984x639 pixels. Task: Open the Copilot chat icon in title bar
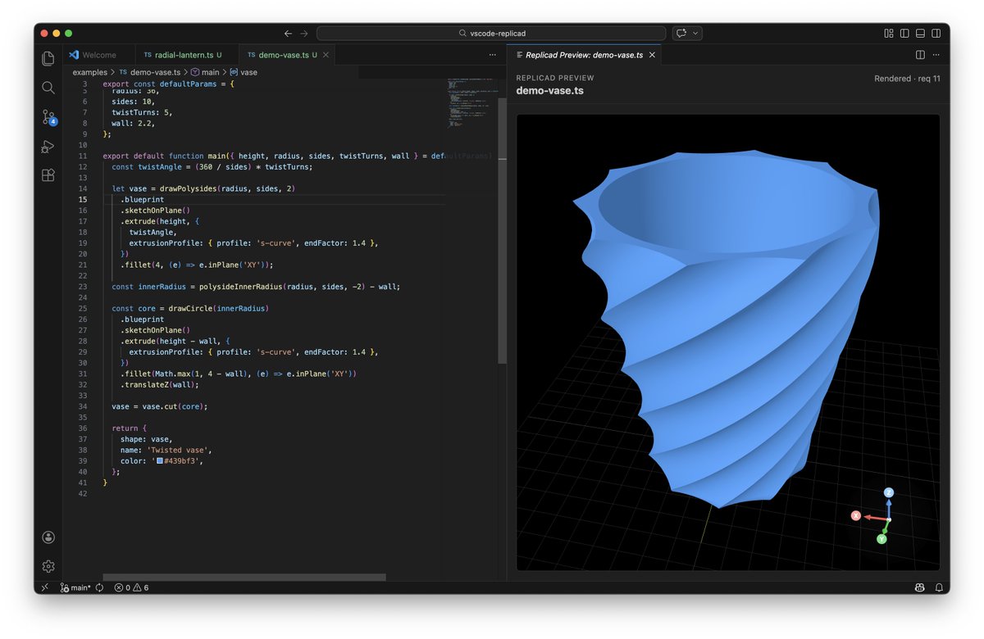pos(681,34)
